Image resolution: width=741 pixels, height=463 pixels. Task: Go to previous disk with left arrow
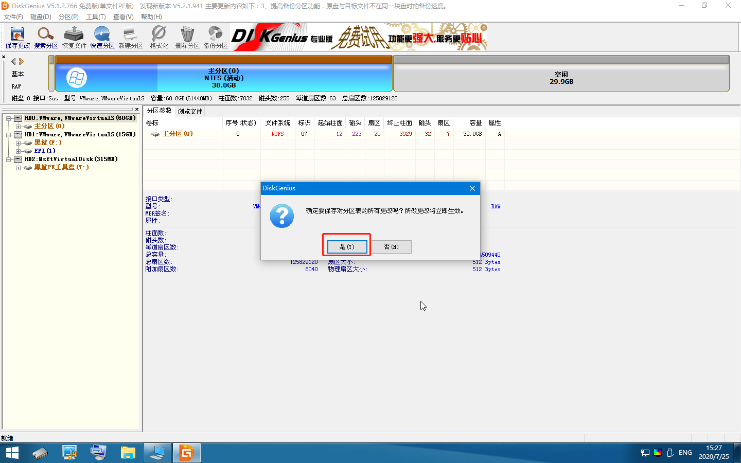[x=13, y=61]
